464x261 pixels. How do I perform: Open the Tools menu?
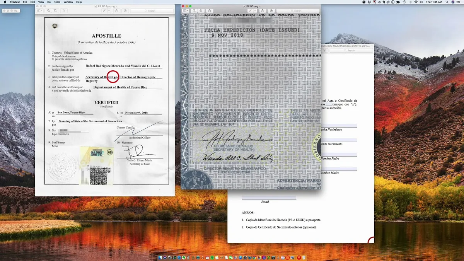point(57,2)
